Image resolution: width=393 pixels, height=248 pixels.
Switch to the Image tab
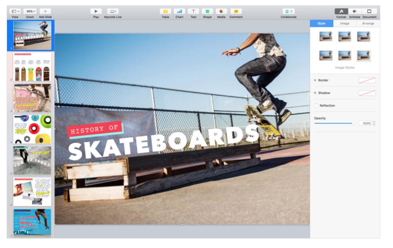tap(344, 23)
